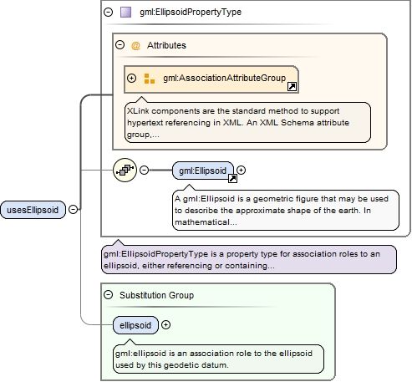Click the orange attribute group blocks icon

click(150, 79)
